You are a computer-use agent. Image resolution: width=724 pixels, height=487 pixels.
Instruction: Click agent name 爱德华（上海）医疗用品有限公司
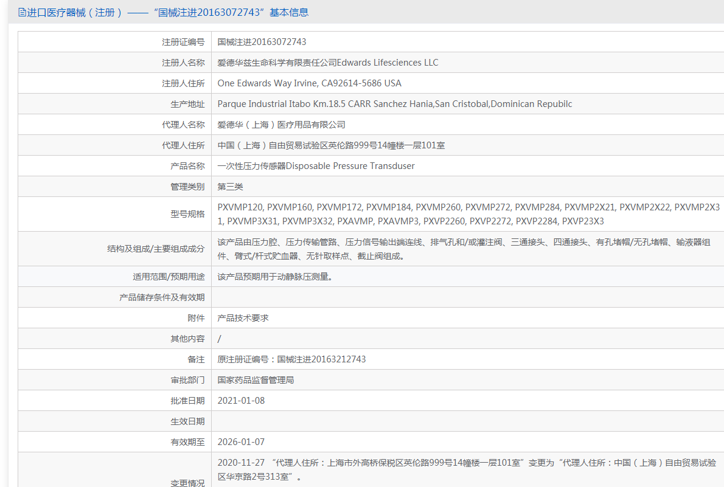(281, 125)
